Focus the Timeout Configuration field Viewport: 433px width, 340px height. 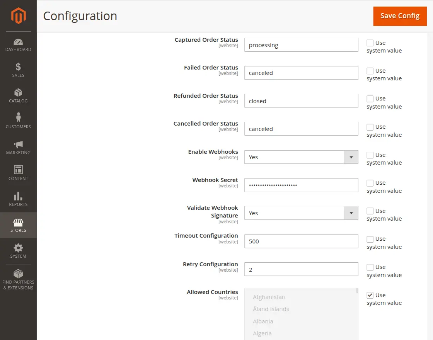pyautogui.click(x=301, y=241)
